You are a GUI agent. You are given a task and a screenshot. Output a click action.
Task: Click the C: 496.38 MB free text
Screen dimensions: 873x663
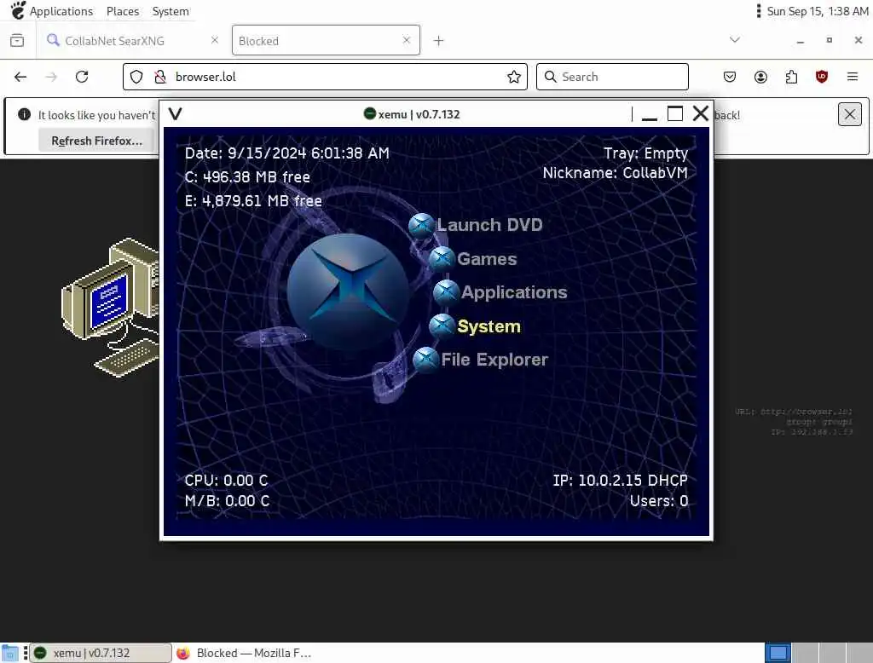tap(247, 177)
